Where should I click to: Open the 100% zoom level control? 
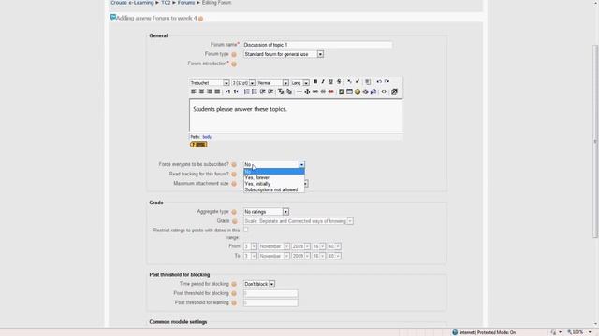[x=579, y=332]
